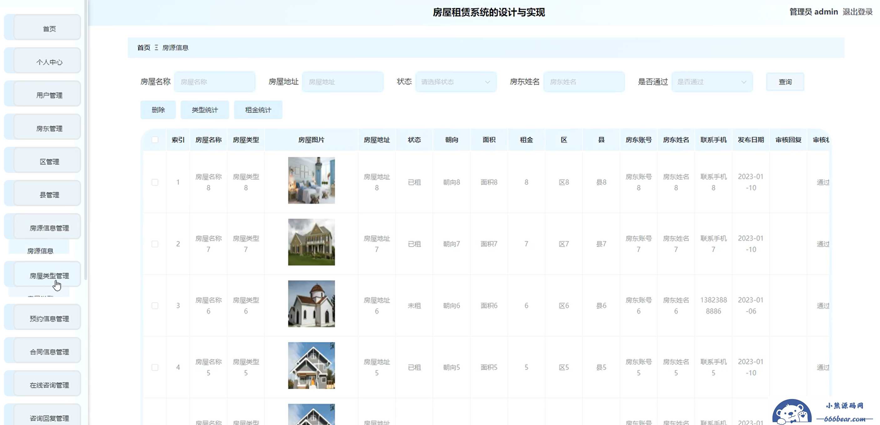Focus the 房屋名称 search field

(x=215, y=82)
